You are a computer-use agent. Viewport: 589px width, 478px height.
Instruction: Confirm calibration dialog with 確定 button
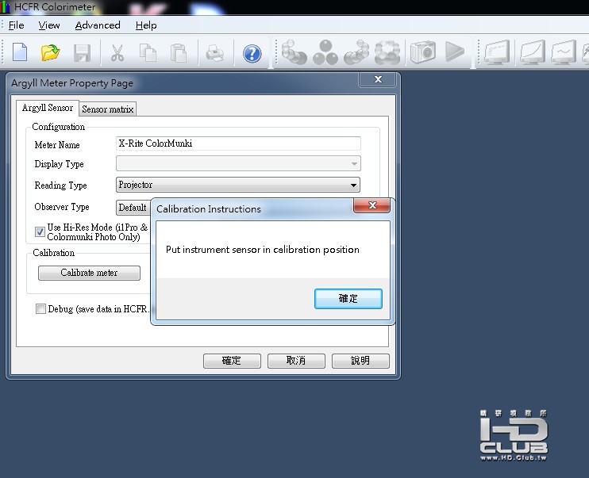[348, 299]
